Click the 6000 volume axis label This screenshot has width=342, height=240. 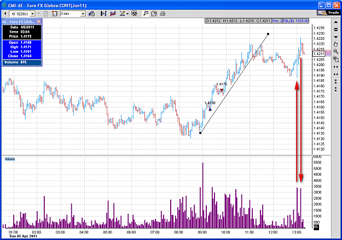point(317,157)
